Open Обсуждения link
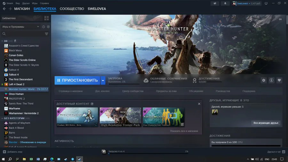This screenshot has height=162, width=288. coord(196,91)
